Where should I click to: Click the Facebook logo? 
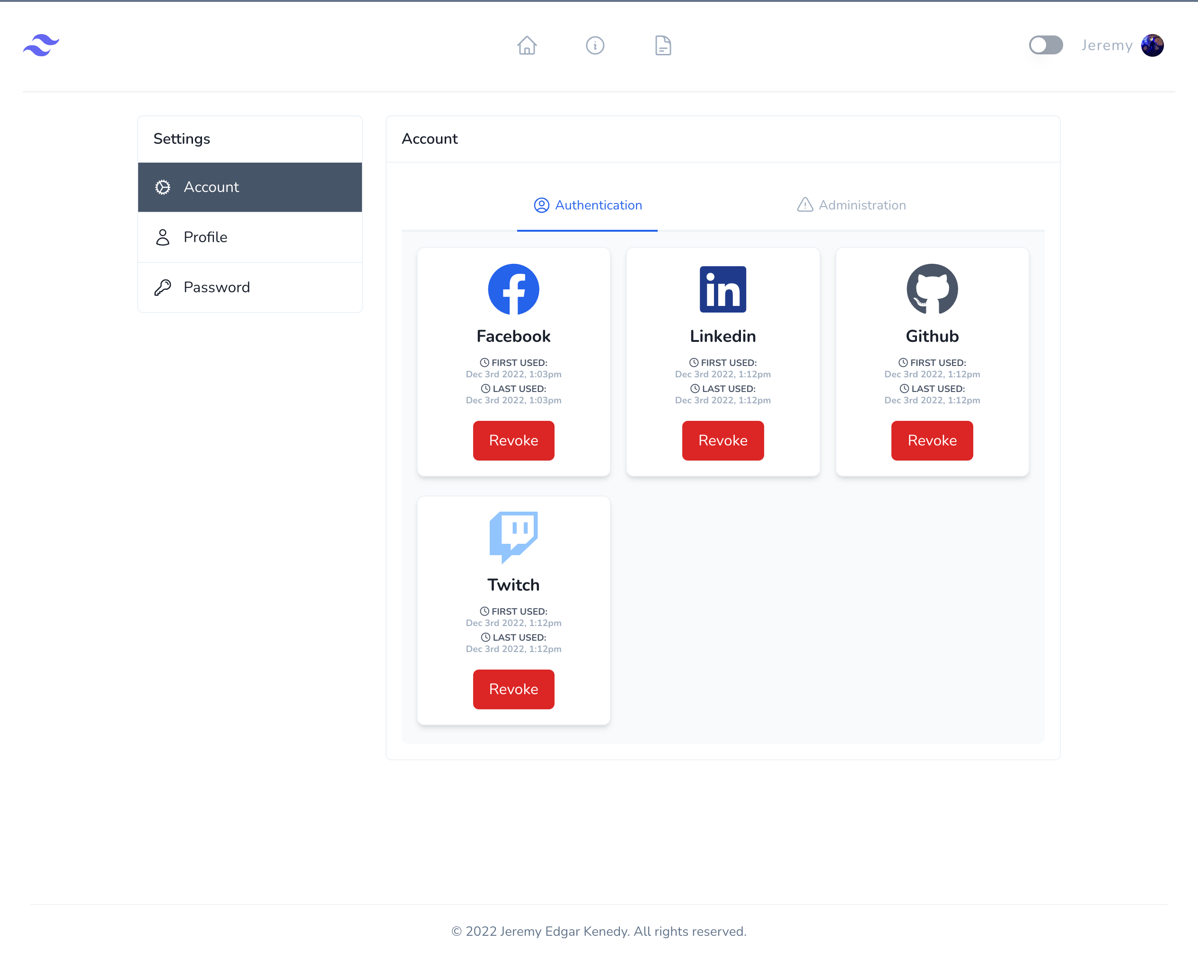[513, 289]
